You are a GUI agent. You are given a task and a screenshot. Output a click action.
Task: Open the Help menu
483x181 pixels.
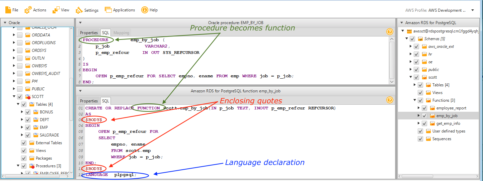pos(150,10)
